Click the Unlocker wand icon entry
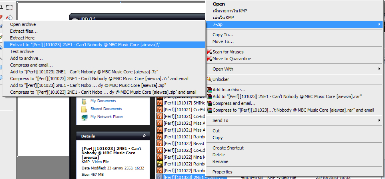The width and height of the screenshot is (385, 179). (209, 79)
